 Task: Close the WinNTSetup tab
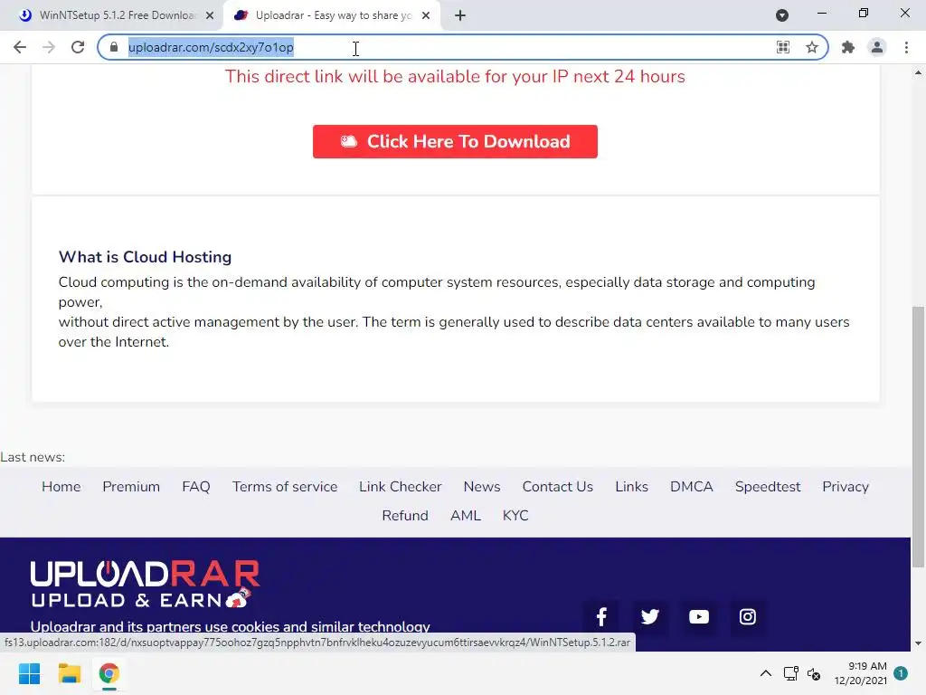coord(210,16)
